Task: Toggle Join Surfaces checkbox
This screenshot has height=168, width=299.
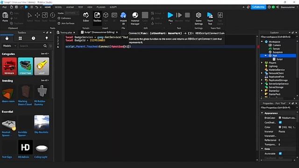Action: 59,23
